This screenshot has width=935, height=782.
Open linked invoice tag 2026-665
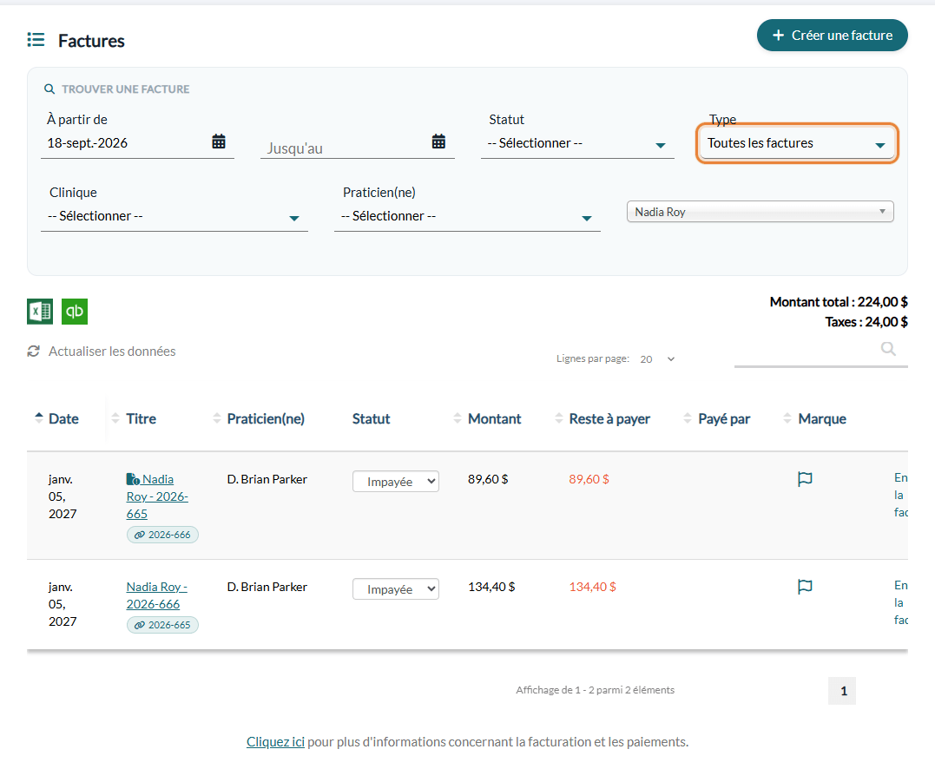tap(162, 625)
